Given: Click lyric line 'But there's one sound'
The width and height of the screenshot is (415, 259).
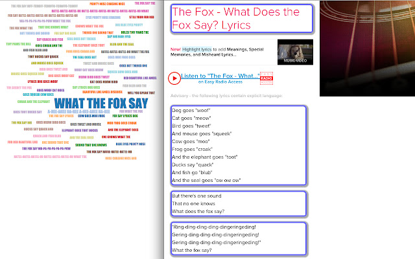Looking at the screenshot, I should click(196, 196).
